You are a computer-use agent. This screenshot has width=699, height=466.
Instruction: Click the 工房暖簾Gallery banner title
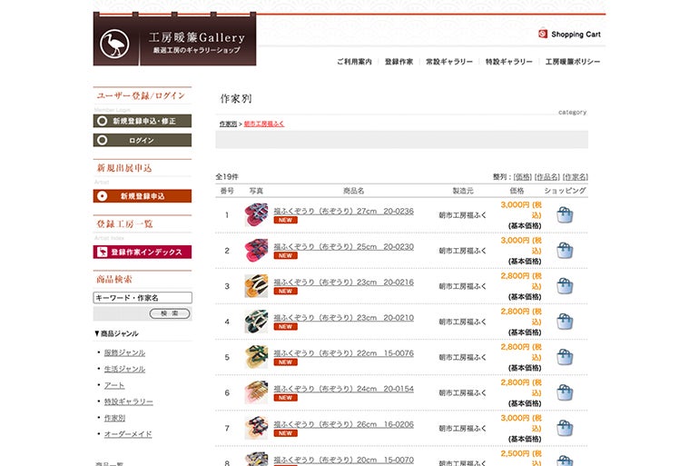(x=197, y=37)
